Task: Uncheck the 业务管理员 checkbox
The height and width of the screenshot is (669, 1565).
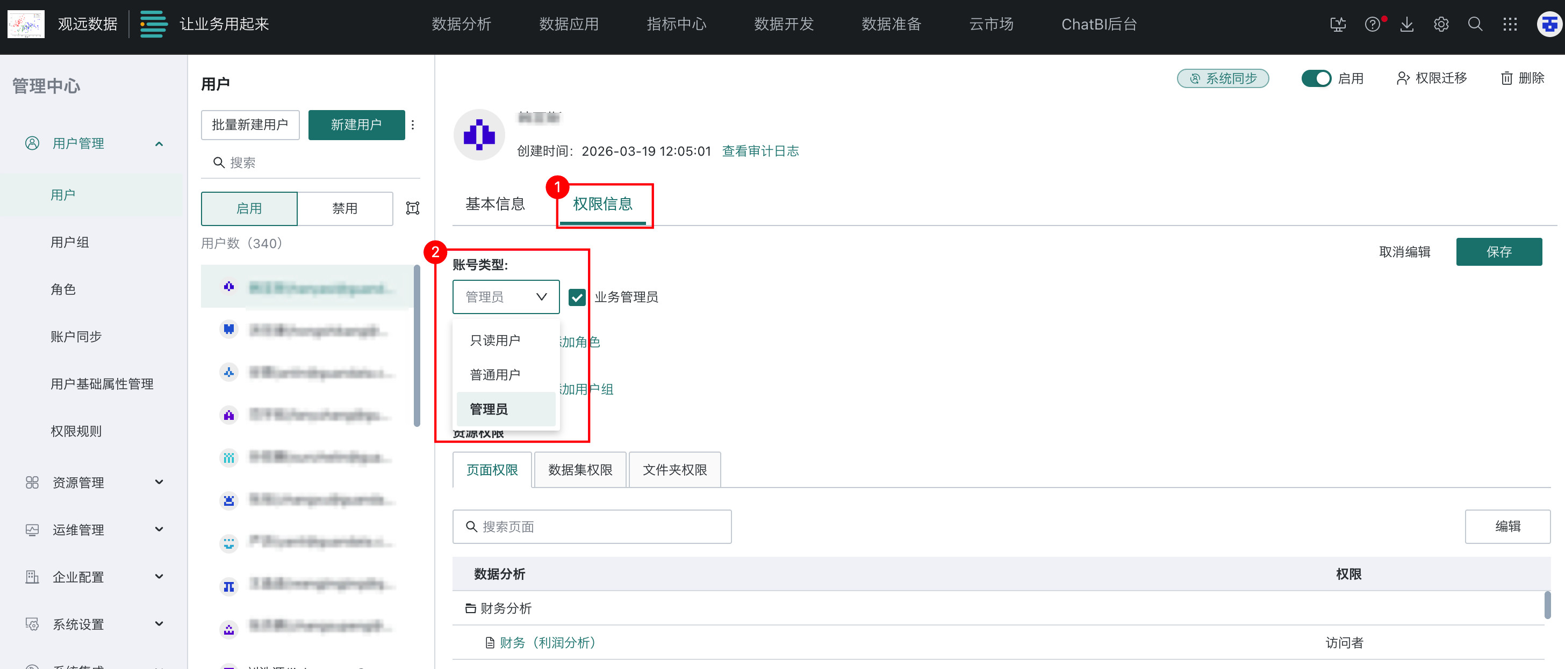Action: tap(576, 297)
